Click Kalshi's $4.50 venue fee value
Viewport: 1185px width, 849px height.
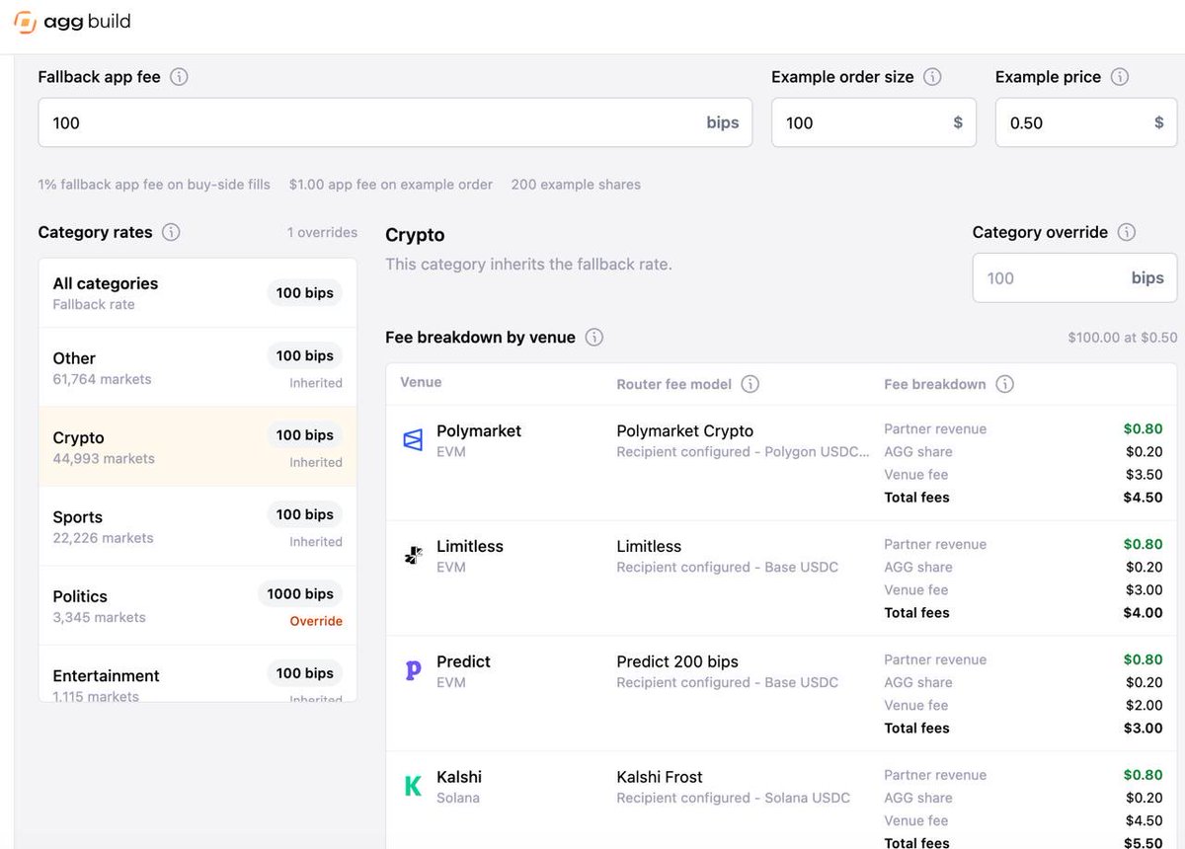(x=1144, y=821)
